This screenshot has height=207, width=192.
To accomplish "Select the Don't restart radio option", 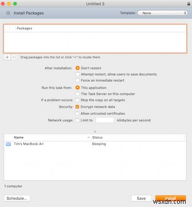I will coord(77,68).
